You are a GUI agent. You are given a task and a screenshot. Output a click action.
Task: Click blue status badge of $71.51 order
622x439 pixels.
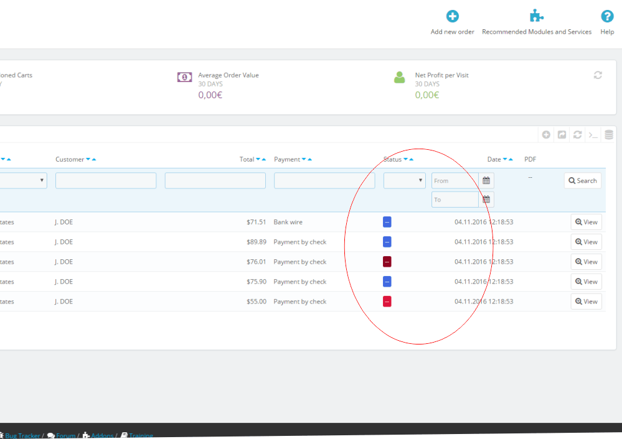387,222
